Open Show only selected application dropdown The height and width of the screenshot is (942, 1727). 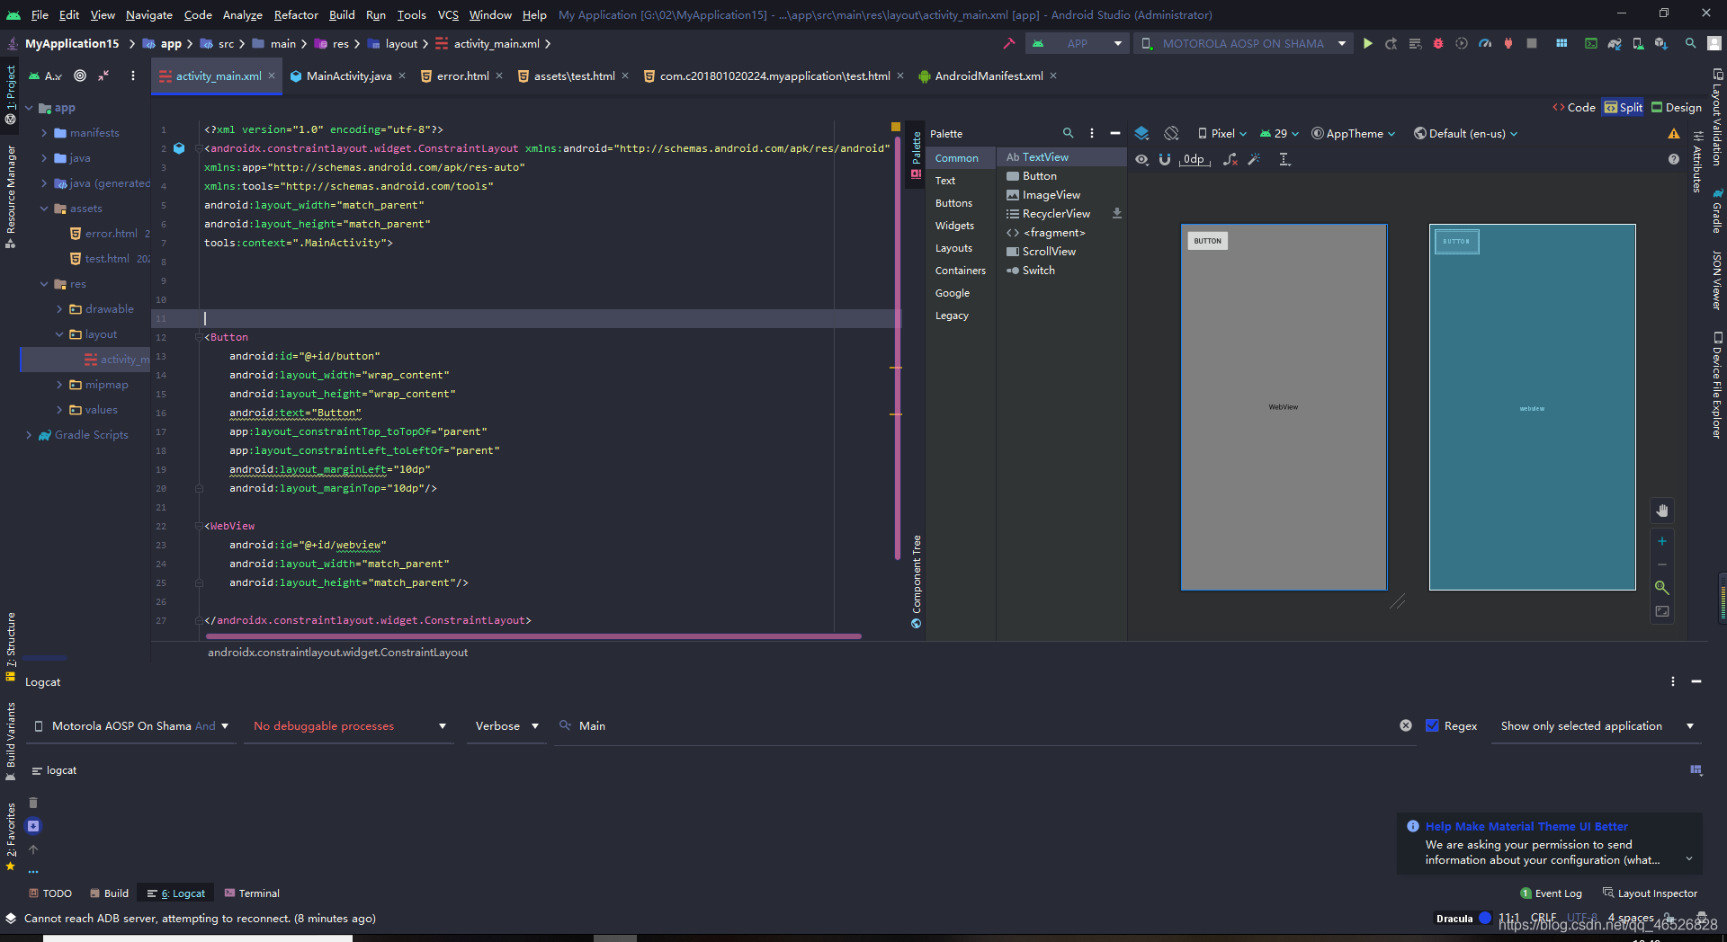1597,725
